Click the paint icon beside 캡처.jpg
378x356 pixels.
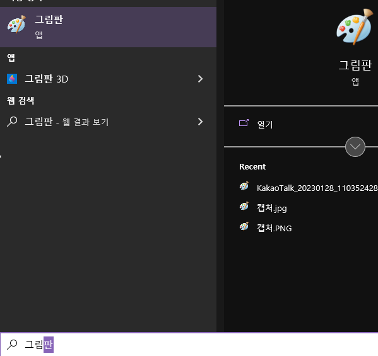coord(244,206)
